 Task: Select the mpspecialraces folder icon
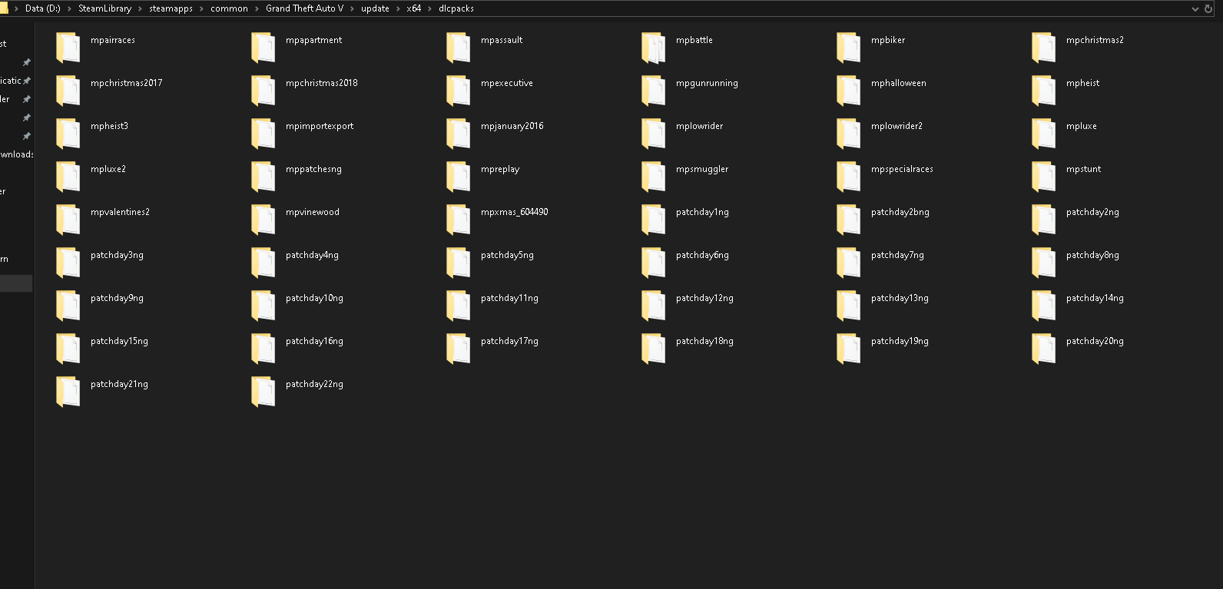(x=848, y=176)
